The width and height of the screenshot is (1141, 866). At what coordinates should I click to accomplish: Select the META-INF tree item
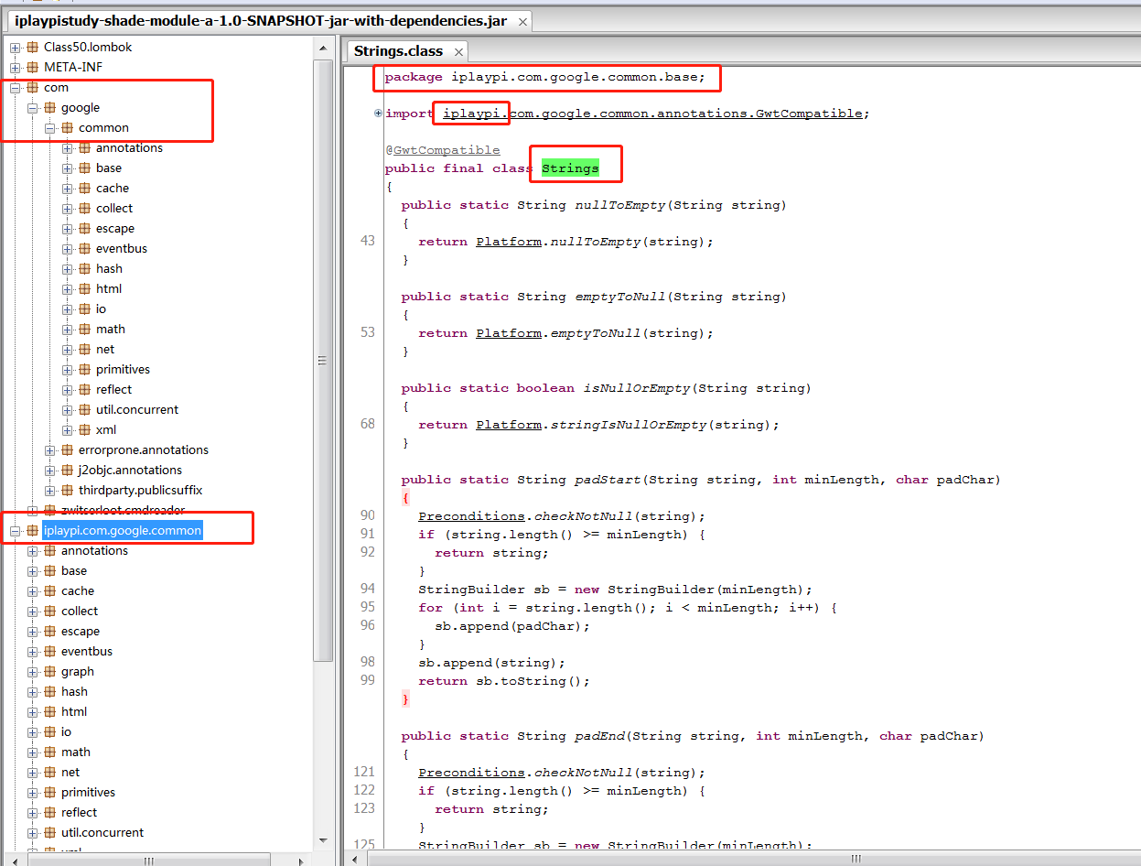pos(73,67)
